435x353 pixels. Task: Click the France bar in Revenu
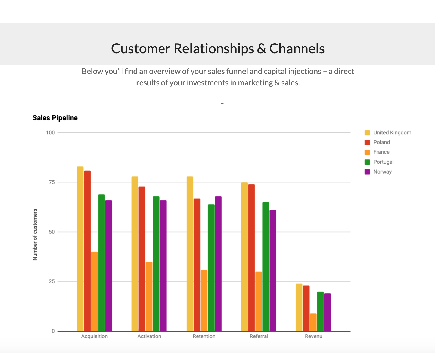(313, 322)
